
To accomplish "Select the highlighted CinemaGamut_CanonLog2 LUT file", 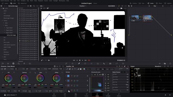I will coord(28,41).
